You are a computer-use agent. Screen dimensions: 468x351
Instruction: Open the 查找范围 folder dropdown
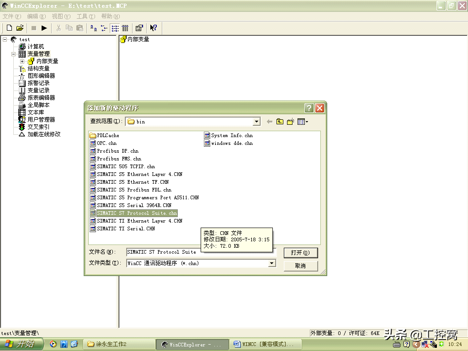256,122
